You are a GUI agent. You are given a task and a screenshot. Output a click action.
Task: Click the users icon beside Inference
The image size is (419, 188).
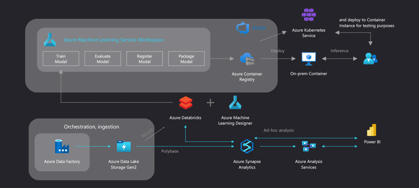[x=370, y=59]
